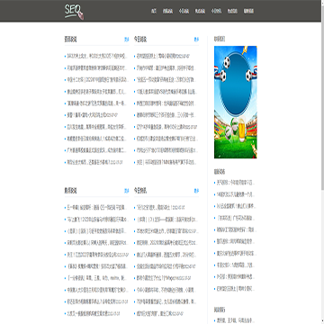This screenshot has height=324, width=324.
Task: Click the blue 'more' link of the lower-middle news section
Action: pyautogui.click(x=196, y=191)
